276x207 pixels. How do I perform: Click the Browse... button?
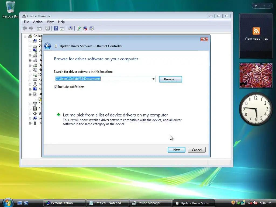tap(170, 79)
